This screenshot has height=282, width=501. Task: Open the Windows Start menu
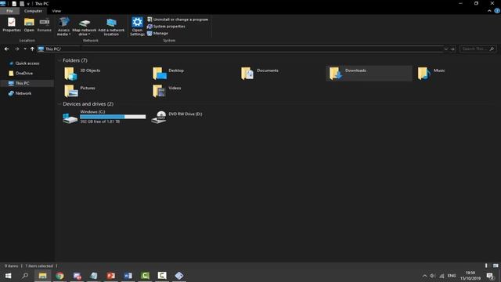(8, 276)
